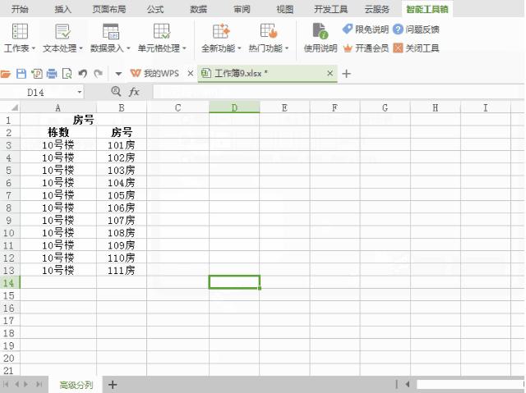The image size is (526, 393).
Task: Click the horizontal scrollbar track
Action: (x=469, y=384)
